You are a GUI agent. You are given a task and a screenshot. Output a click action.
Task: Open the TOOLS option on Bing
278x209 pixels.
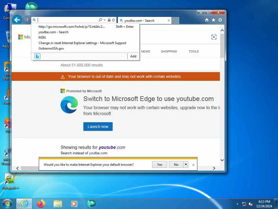pos(194,51)
